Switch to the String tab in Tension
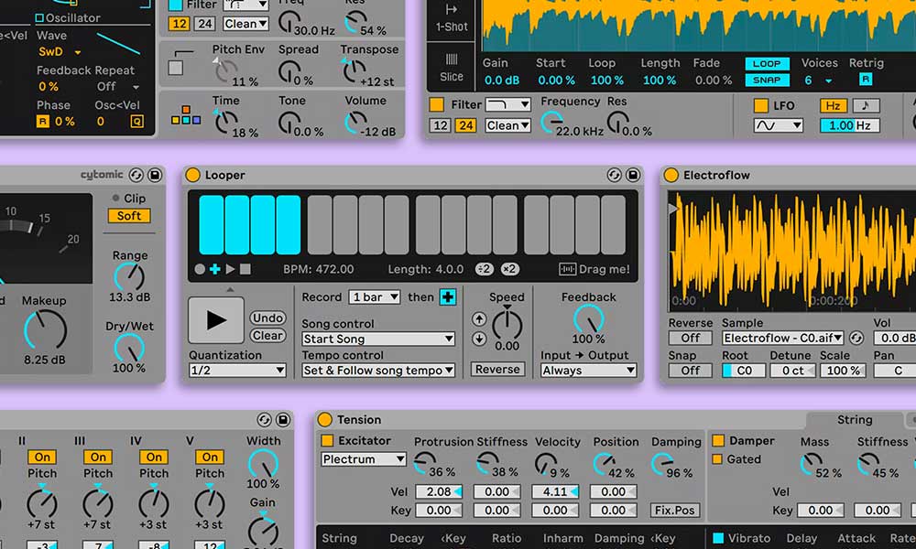 pyautogui.click(x=854, y=420)
